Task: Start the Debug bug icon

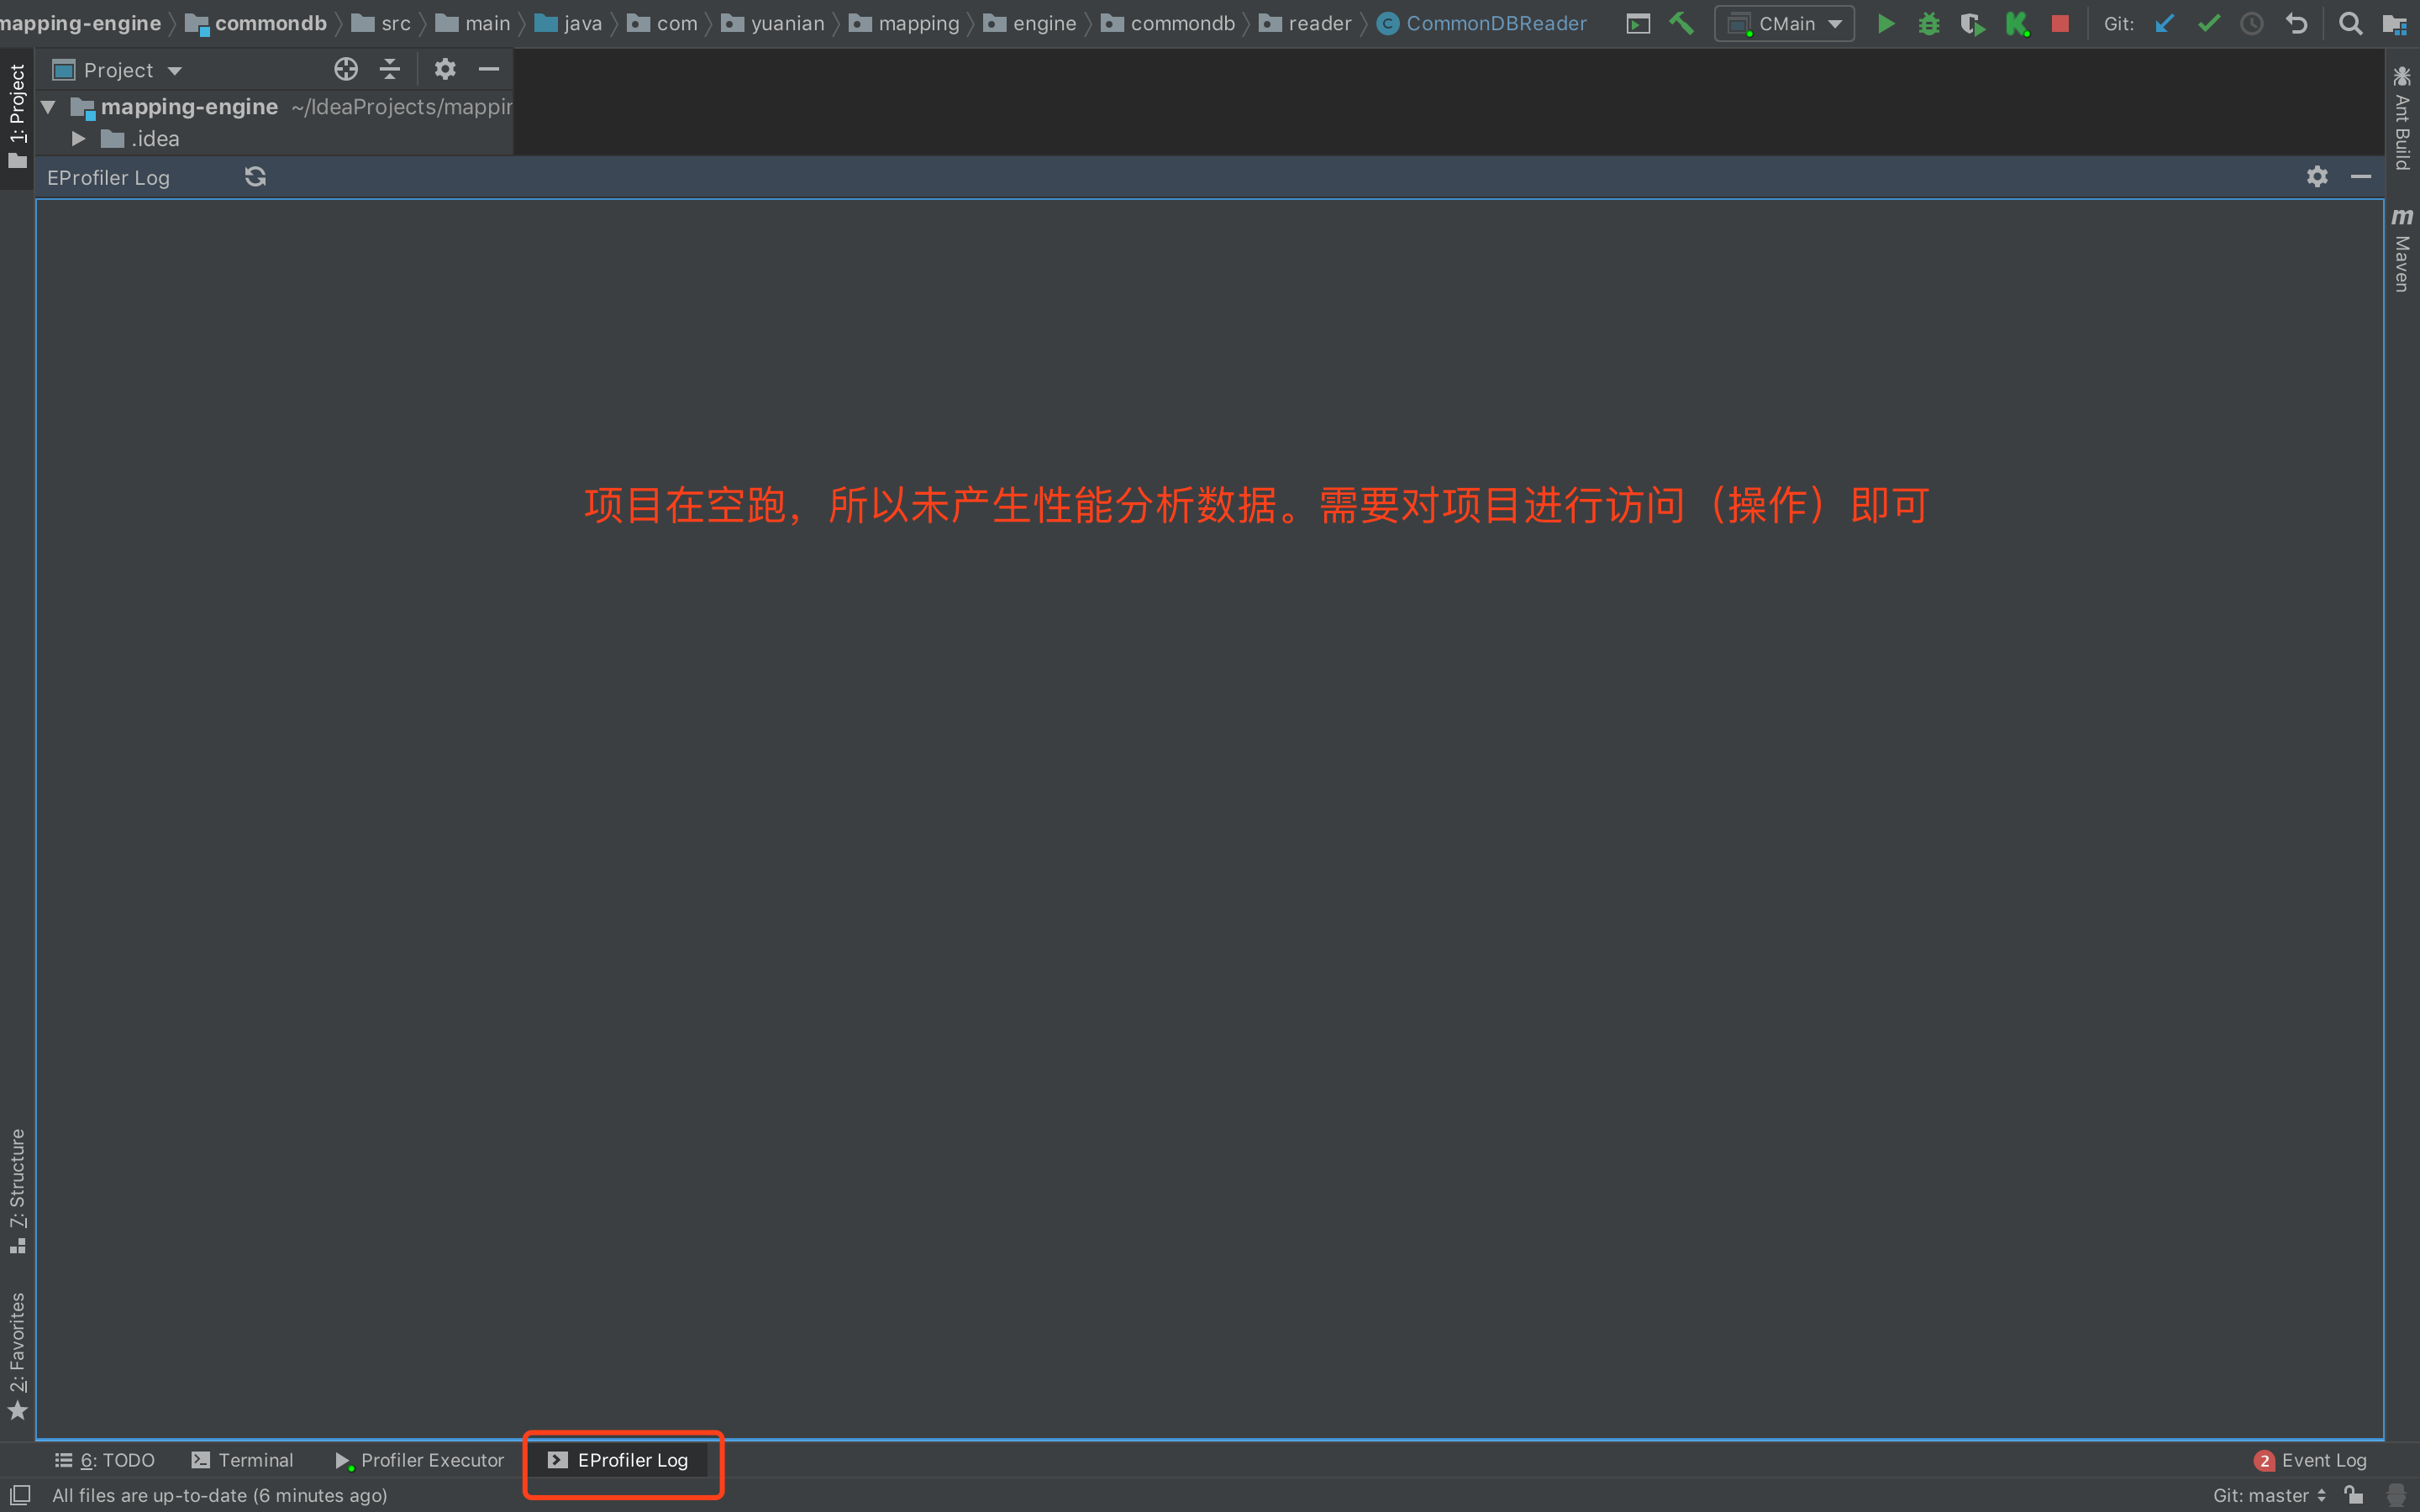Action: 1929,24
